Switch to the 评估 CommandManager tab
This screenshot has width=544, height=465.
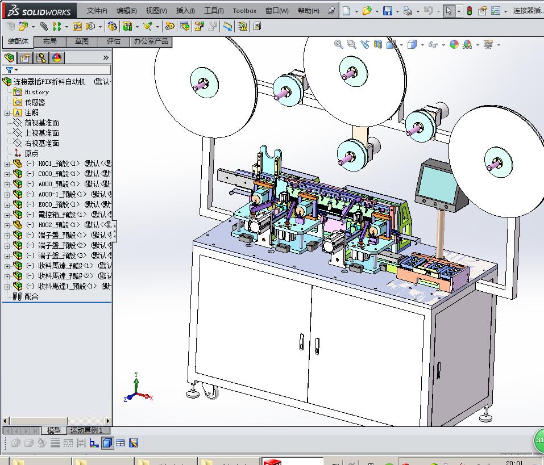tap(113, 41)
